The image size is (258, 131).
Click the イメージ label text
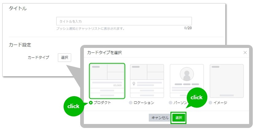pyautogui.click(x=220, y=103)
